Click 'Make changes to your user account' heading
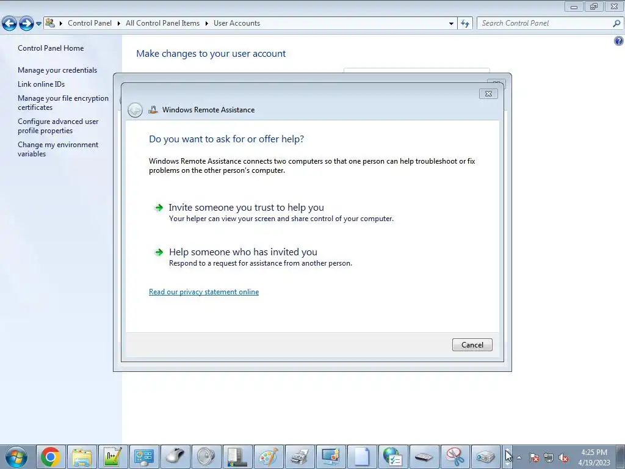The width and height of the screenshot is (625, 469). pyautogui.click(x=211, y=54)
